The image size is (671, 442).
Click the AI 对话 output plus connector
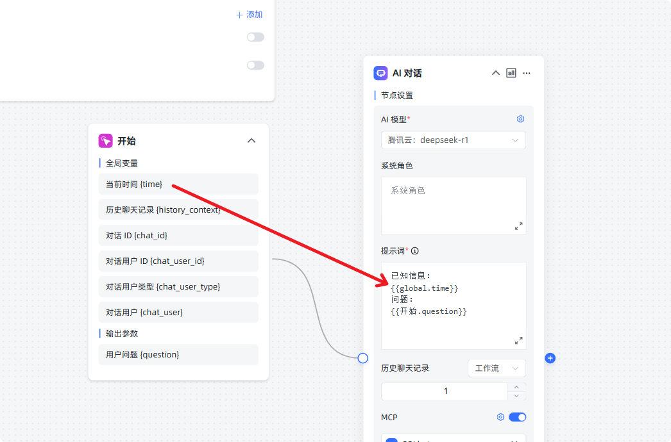click(550, 358)
